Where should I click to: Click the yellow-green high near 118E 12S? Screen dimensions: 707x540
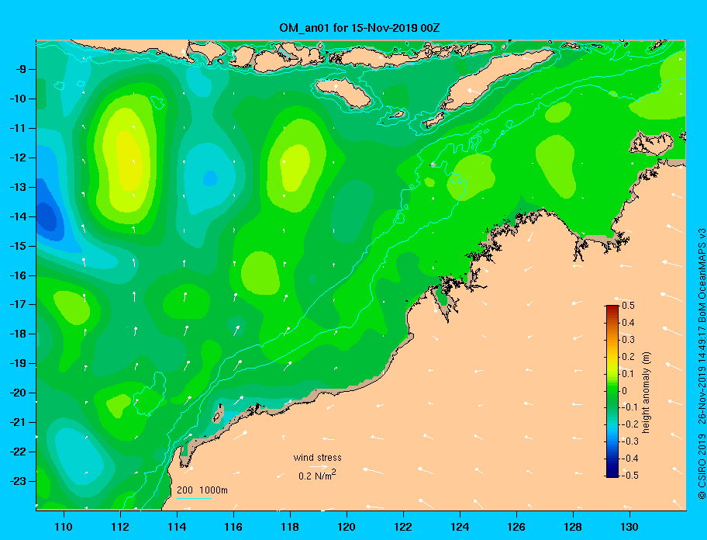tap(295, 168)
